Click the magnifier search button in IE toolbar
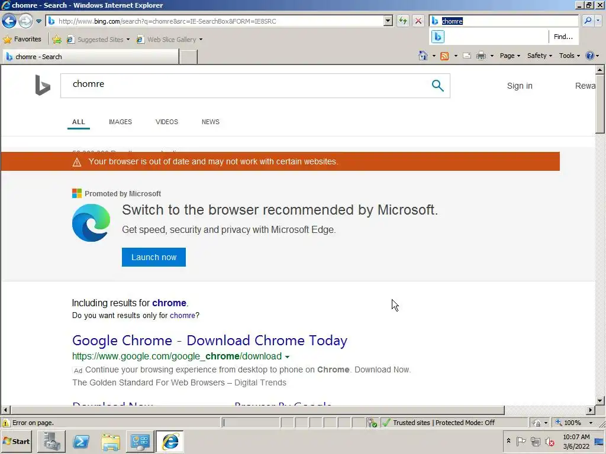The image size is (606, 454). (588, 21)
